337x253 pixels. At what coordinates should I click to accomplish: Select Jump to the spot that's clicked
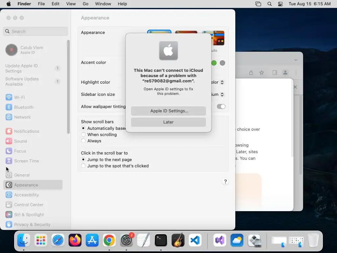click(83, 166)
